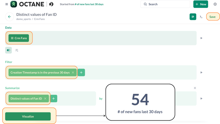Click the join data toggle icon
Screen dimensions: 220x124
click(8, 50)
